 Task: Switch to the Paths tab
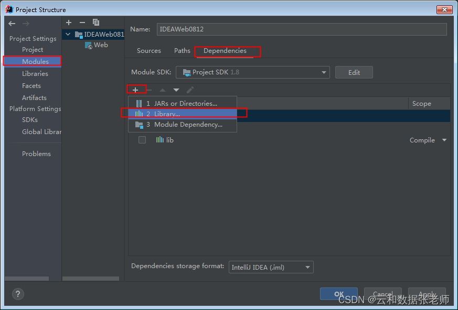coord(182,51)
